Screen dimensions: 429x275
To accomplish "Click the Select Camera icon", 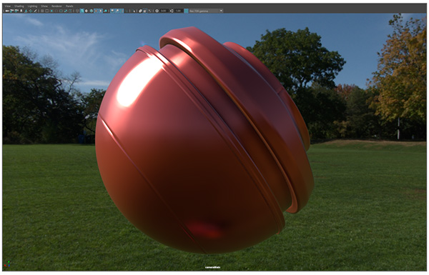I will coord(7,11).
